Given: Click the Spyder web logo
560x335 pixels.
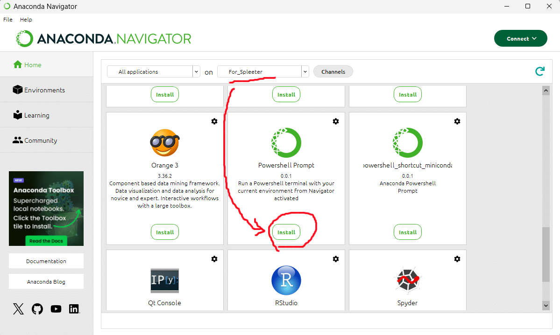Looking at the screenshot, I should (x=407, y=280).
